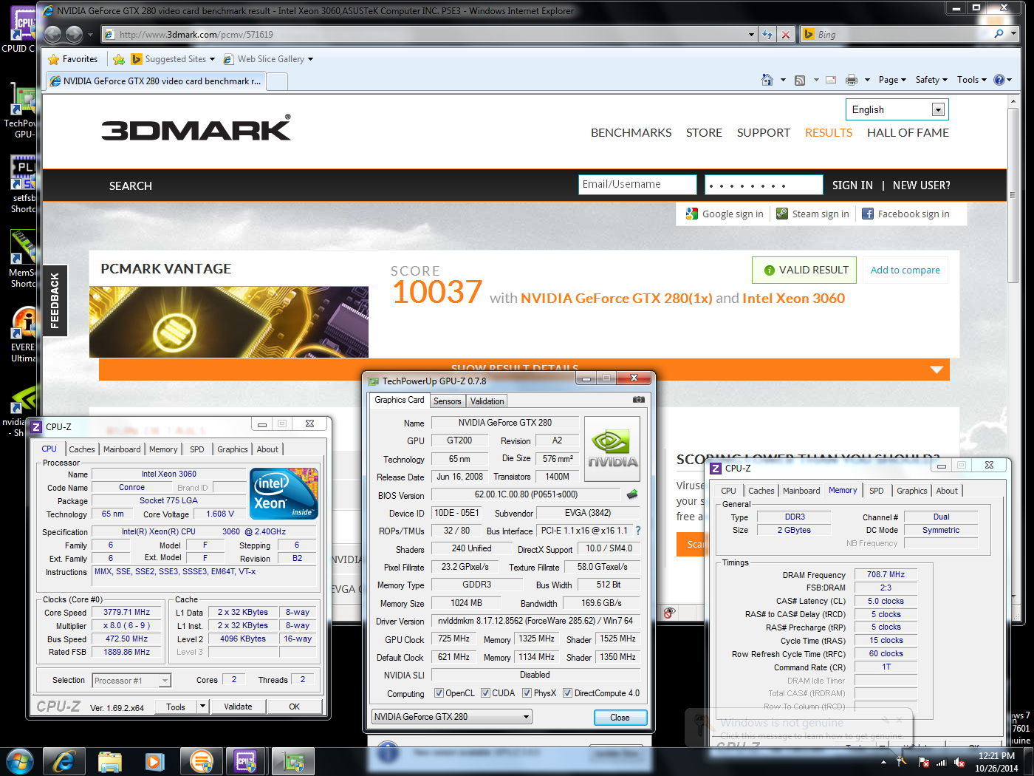Click the NEW USER? link
Screen dimensions: 1034x776
click(x=922, y=186)
